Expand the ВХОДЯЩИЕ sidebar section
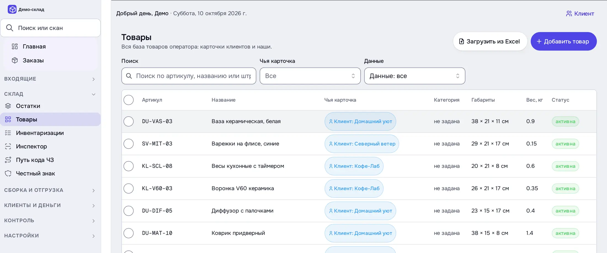This screenshot has width=607, height=253. 50,79
